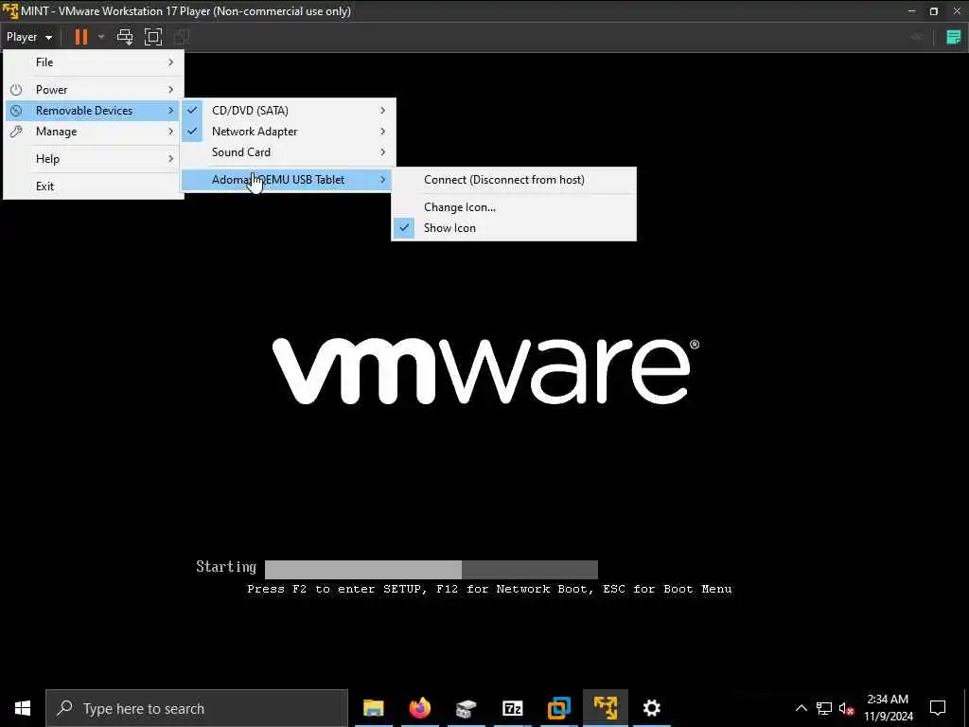
Task: Click Connect (Disconnect from host)
Action: click(514, 180)
